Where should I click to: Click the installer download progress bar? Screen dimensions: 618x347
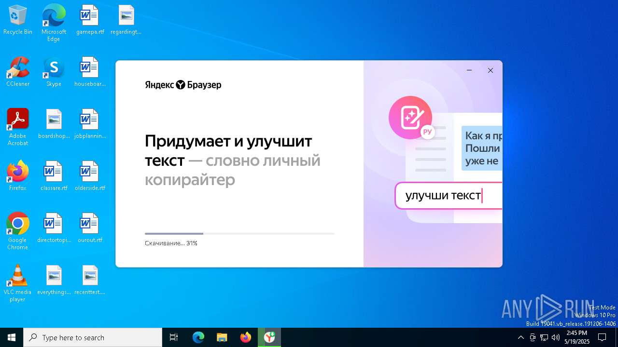tap(239, 234)
